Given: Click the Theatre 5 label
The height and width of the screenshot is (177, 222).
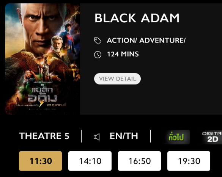Looking at the screenshot, I should coord(44,136).
